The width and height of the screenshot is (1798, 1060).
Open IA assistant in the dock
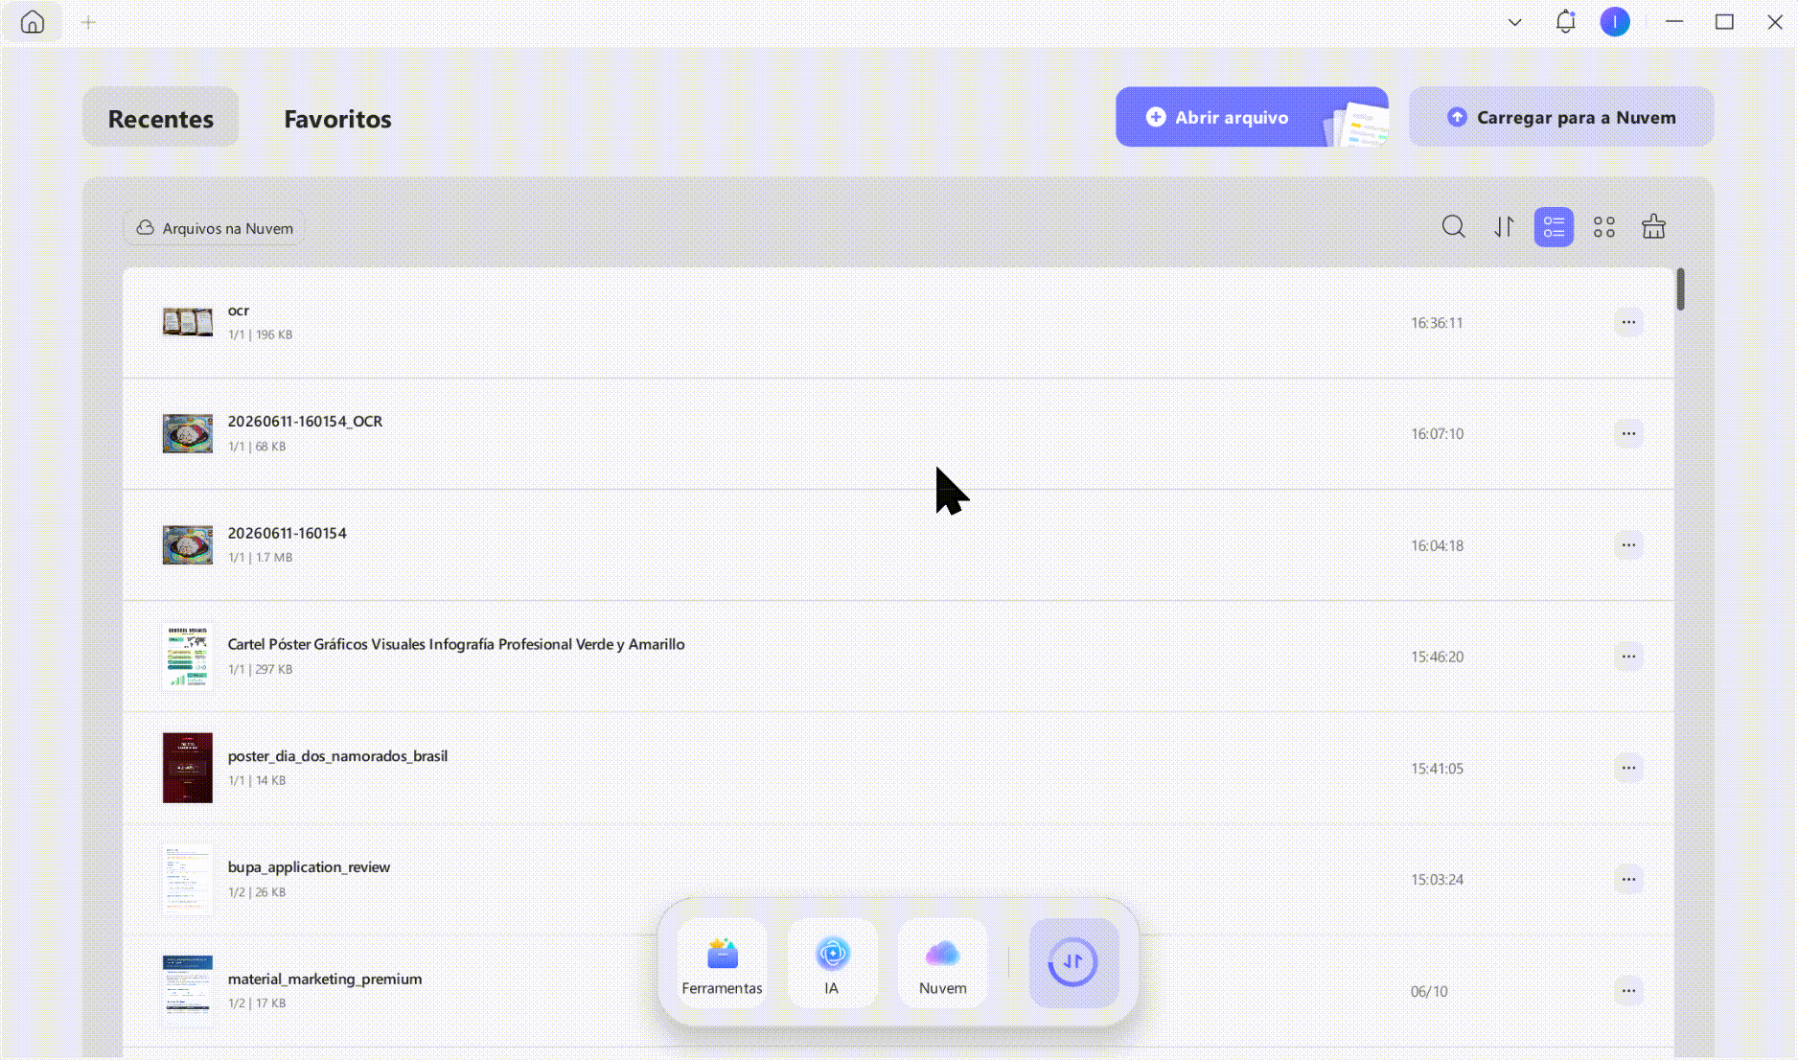click(832, 962)
